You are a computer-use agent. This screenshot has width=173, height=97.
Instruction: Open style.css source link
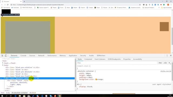coord(166,71)
